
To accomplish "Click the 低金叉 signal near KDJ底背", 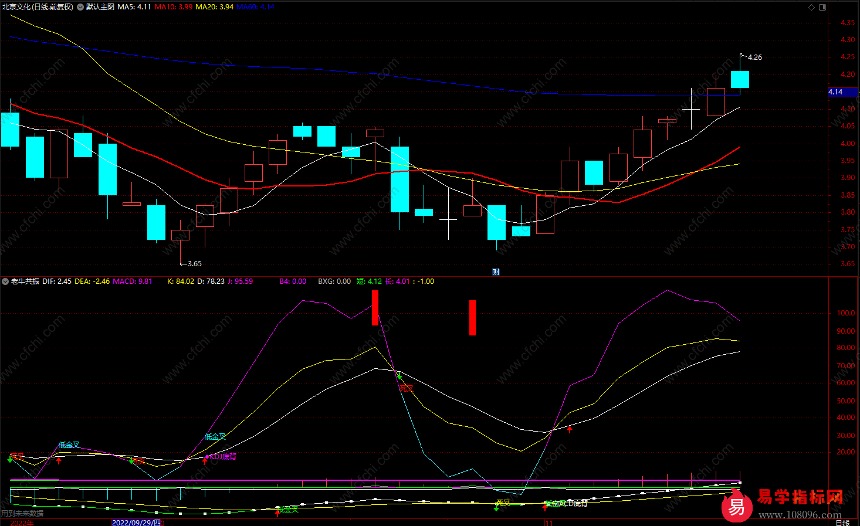I will [215, 436].
